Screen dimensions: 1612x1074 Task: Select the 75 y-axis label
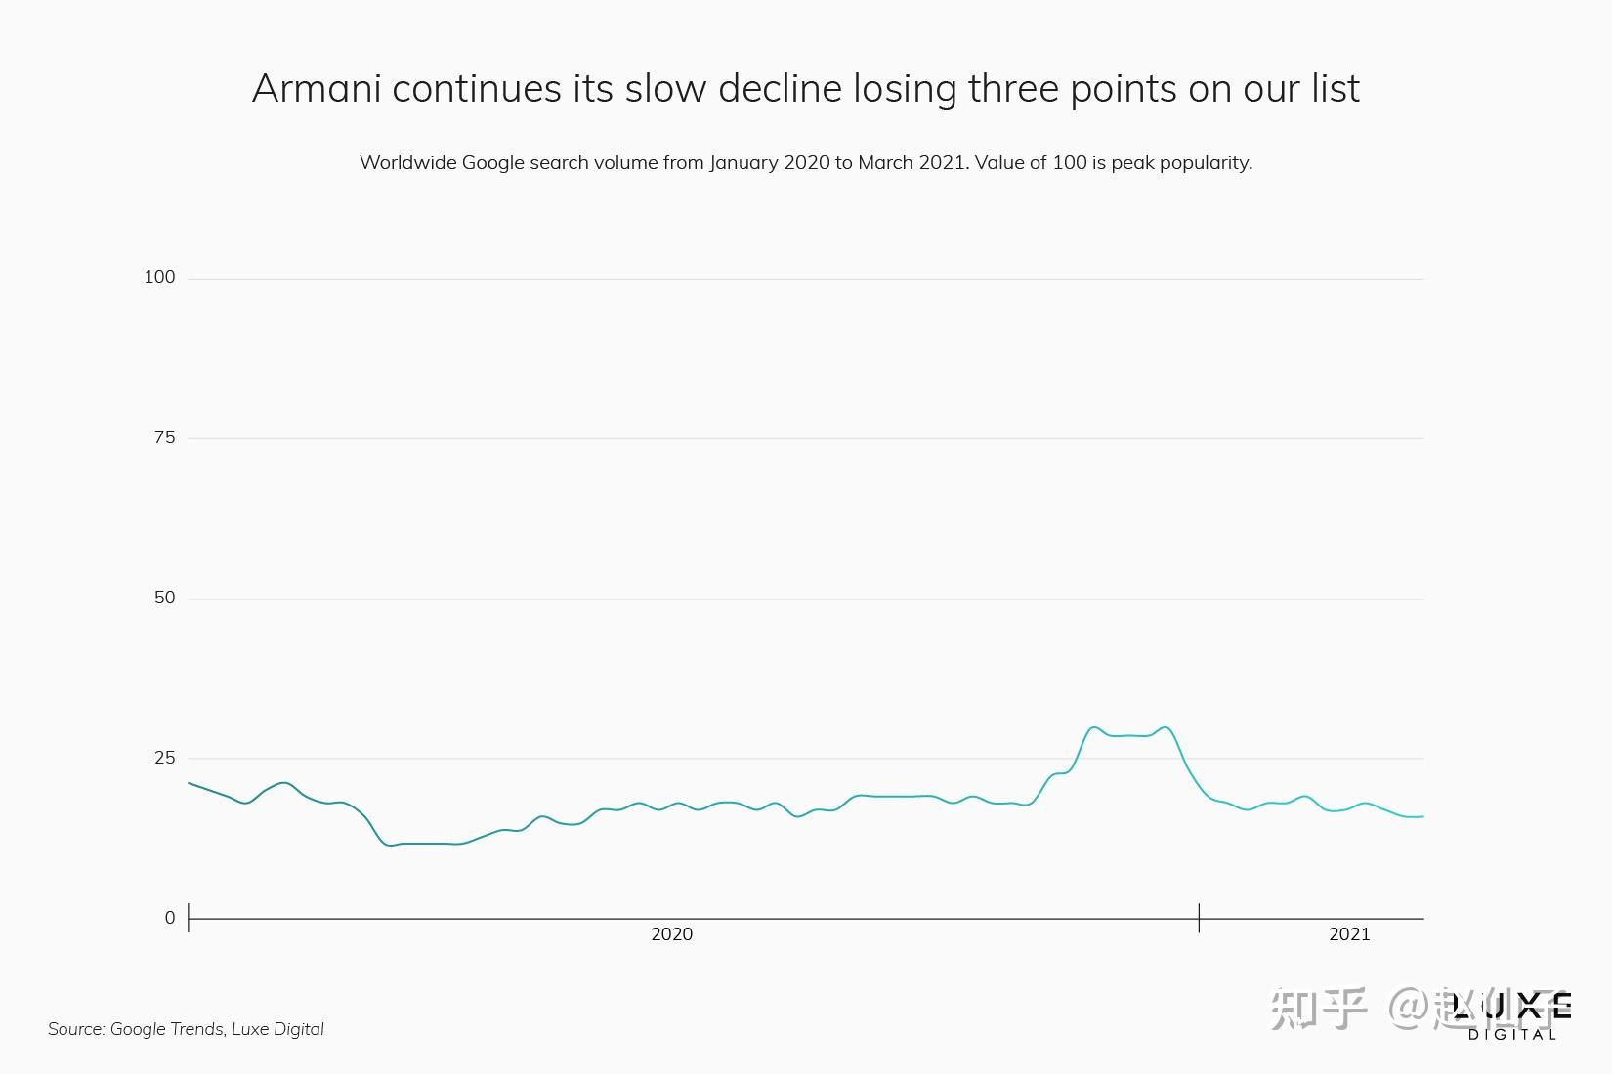pyautogui.click(x=164, y=437)
